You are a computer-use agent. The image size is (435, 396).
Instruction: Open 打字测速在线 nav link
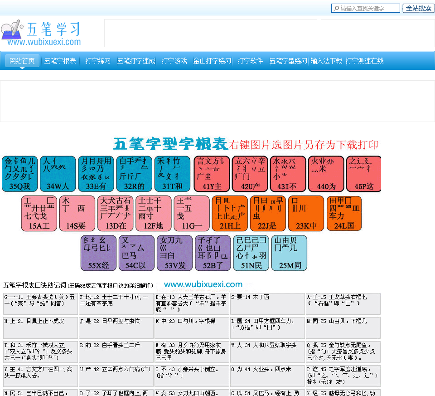coord(364,61)
